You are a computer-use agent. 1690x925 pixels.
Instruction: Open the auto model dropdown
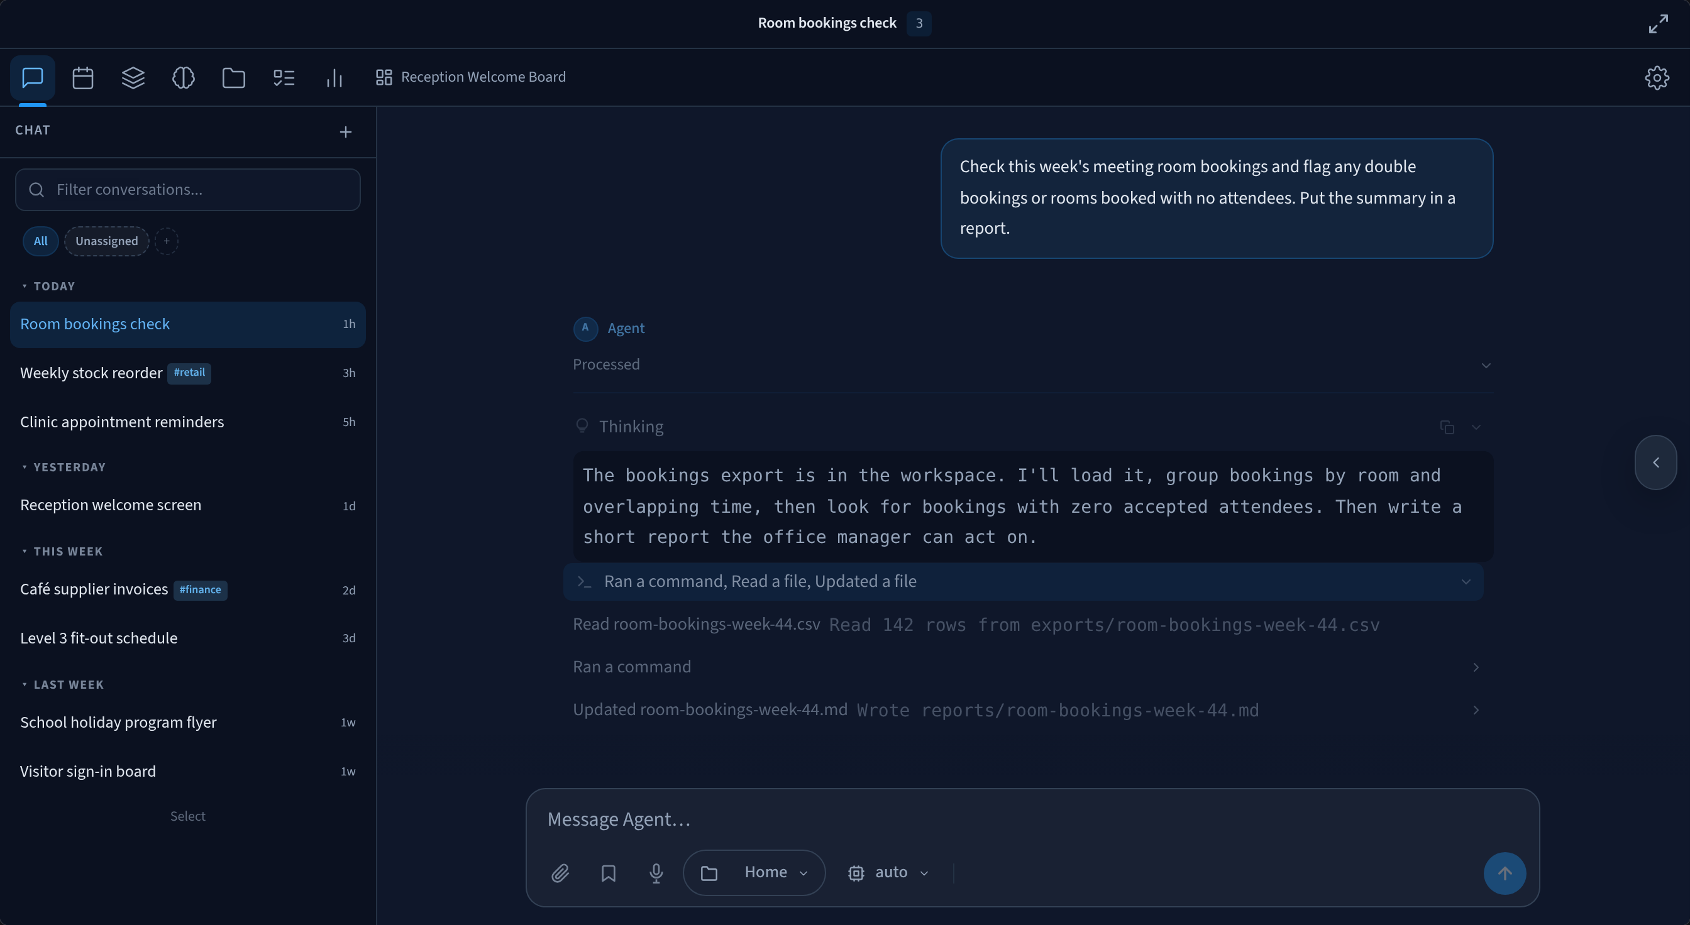pos(889,873)
